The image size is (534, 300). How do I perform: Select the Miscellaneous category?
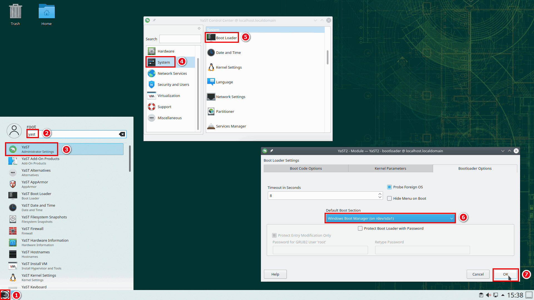coord(171,118)
